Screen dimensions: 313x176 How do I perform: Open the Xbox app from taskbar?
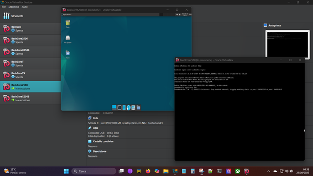[238, 171]
